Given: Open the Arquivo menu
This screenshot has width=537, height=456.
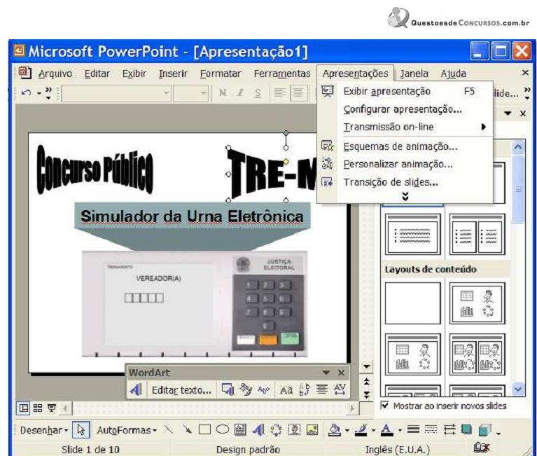Looking at the screenshot, I should click(x=55, y=74).
